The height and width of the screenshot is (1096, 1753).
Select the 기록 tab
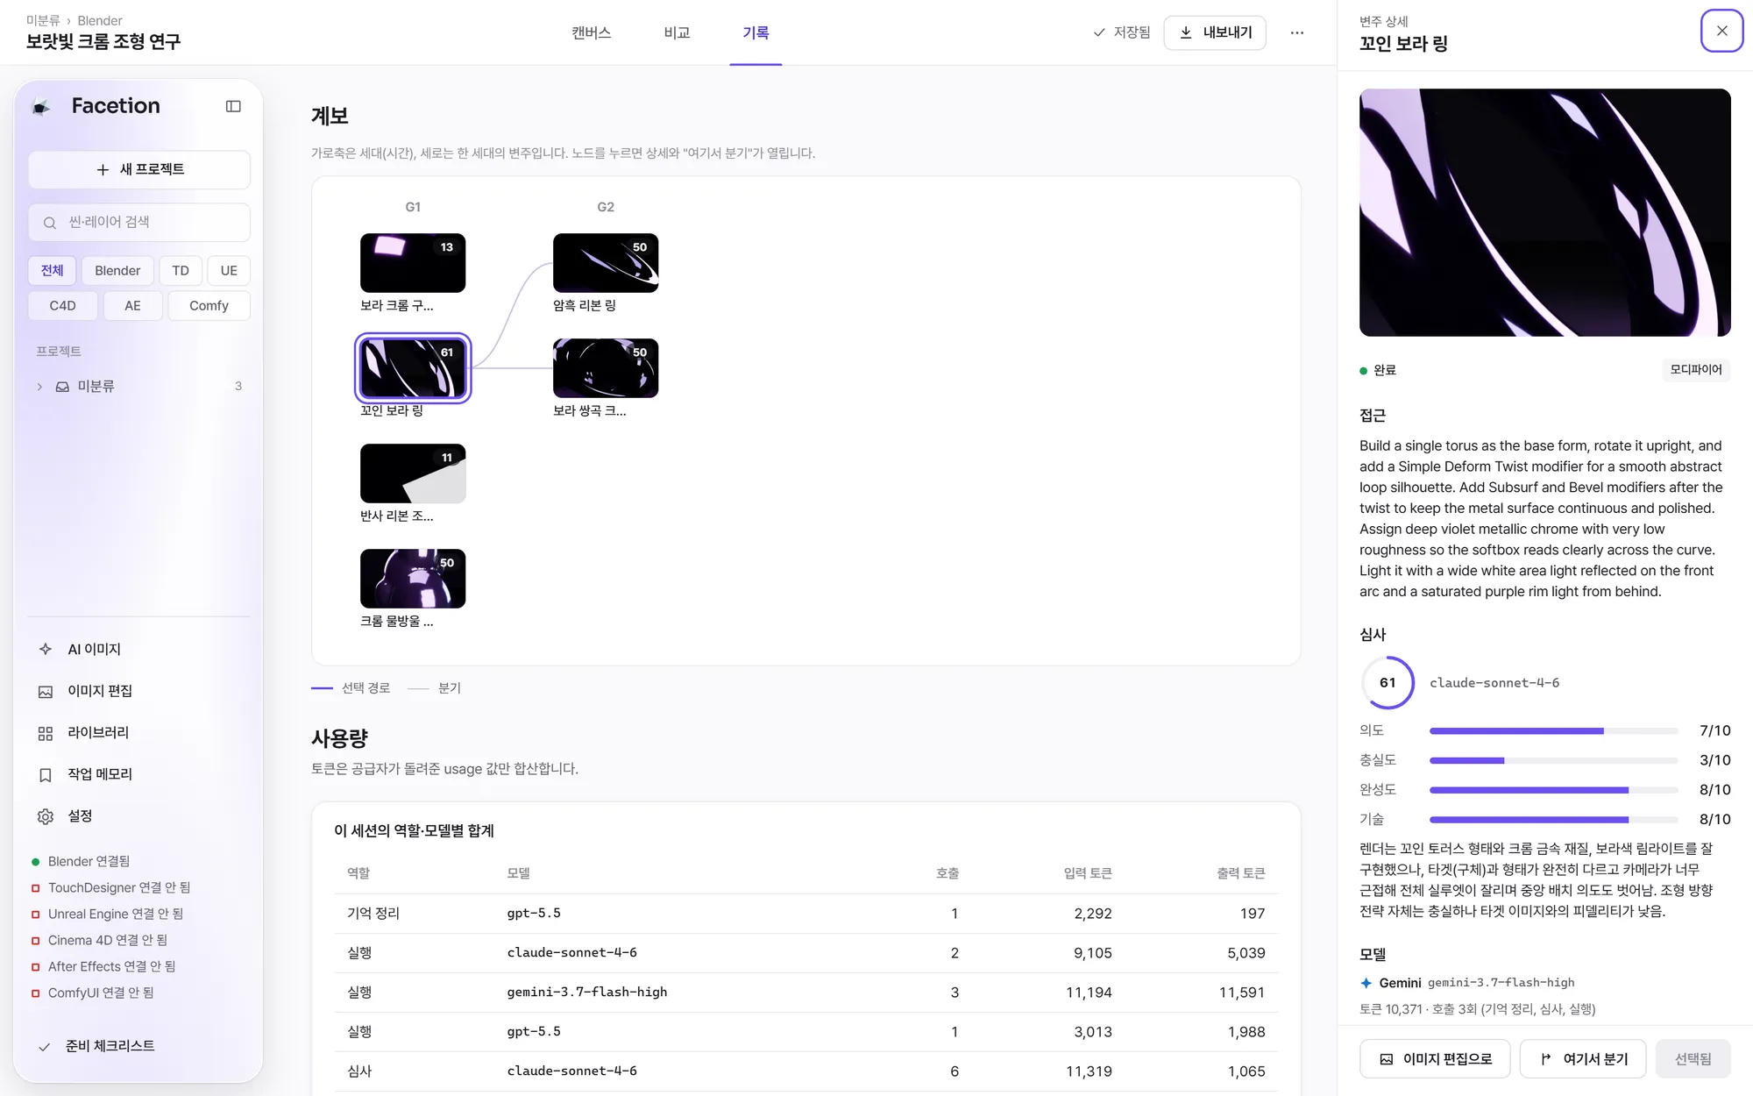(x=756, y=32)
